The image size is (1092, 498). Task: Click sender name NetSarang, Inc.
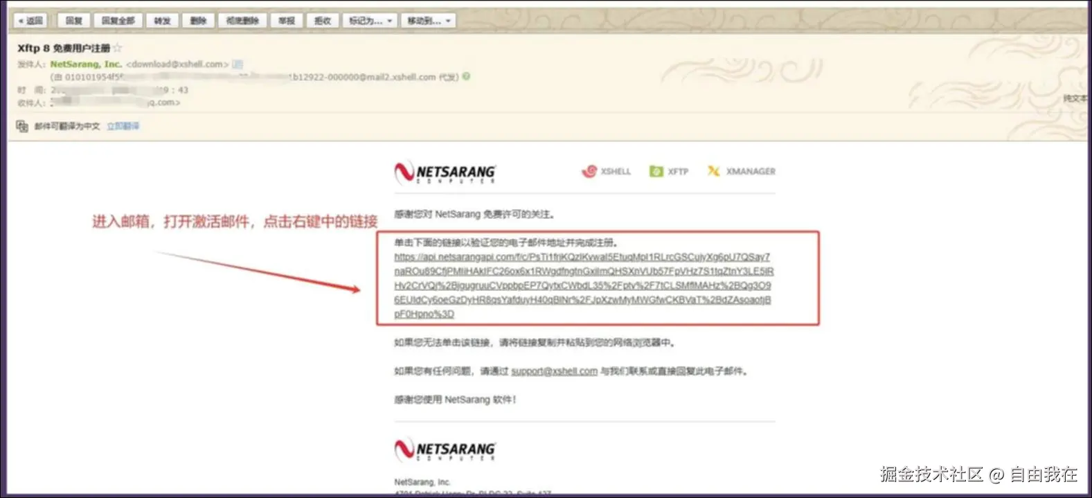point(86,64)
